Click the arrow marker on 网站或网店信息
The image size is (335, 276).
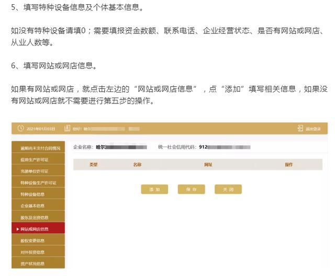(x=18, y=229)
